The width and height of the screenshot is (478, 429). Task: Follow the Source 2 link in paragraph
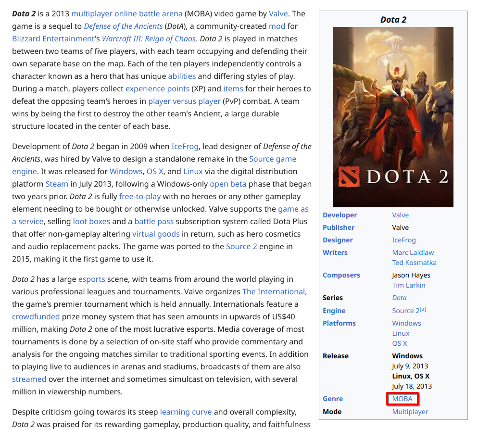(241, 246)
